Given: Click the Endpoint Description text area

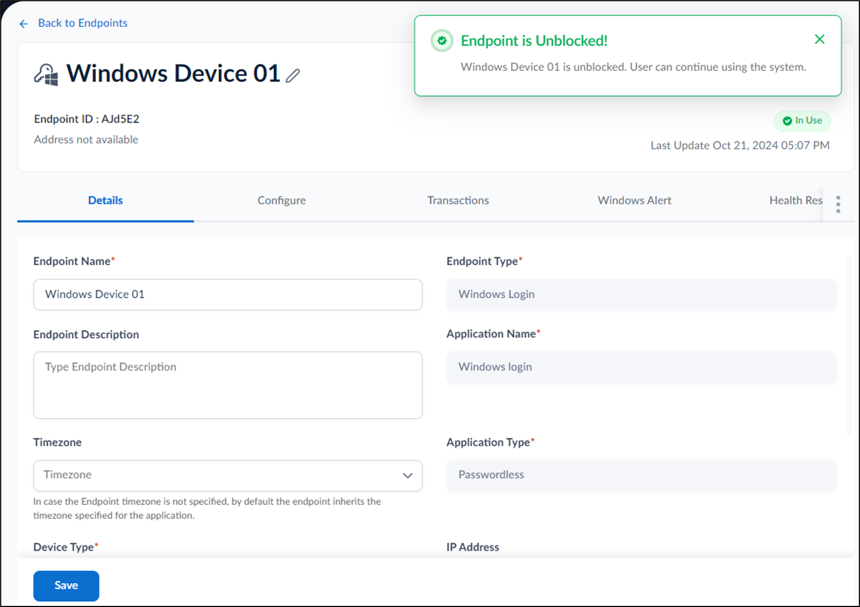Looking at the screenshot, I should click(x=228, y=385).
